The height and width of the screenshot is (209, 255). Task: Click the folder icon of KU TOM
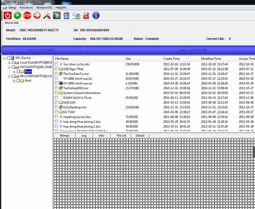tap(61, 112)
